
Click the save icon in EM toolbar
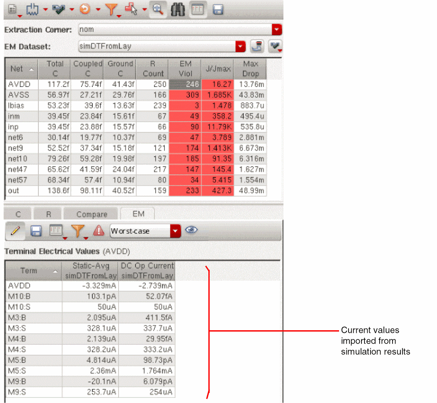pyautogui.click(x=36, y=231)
